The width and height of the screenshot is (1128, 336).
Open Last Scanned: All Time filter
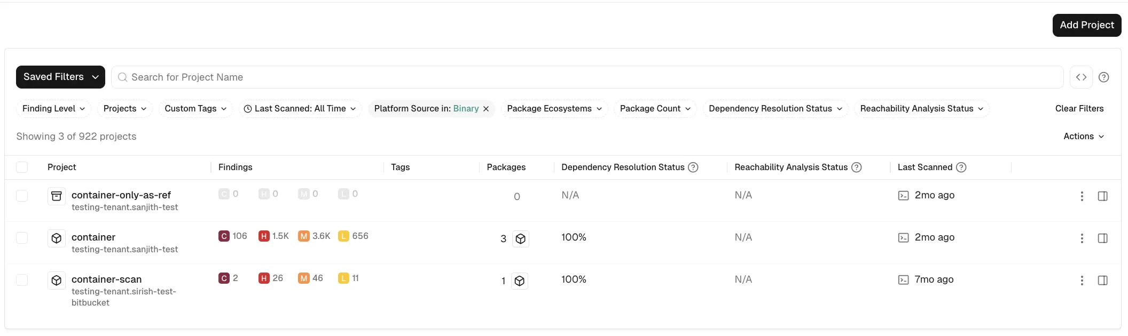click(300, 109)
